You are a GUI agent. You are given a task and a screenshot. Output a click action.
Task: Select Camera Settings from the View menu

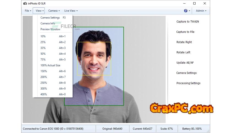pos(50,18)
